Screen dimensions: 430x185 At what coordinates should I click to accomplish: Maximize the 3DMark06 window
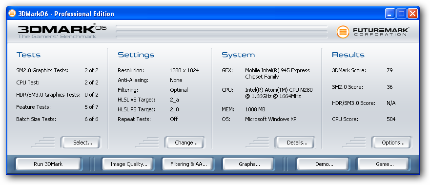[x=401, y=14]
